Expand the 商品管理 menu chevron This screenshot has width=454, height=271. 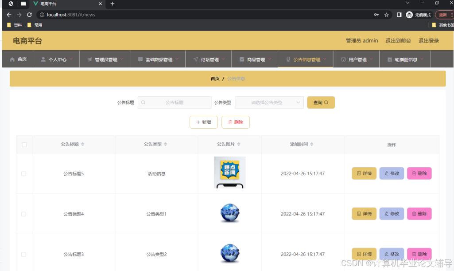(x=270, y=59)
